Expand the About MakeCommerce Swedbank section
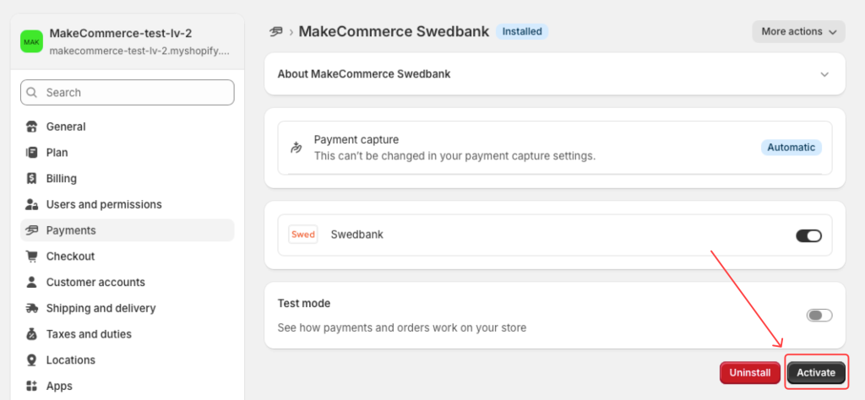The width and height of the screenshot is (865, 400). click(824, 74)
